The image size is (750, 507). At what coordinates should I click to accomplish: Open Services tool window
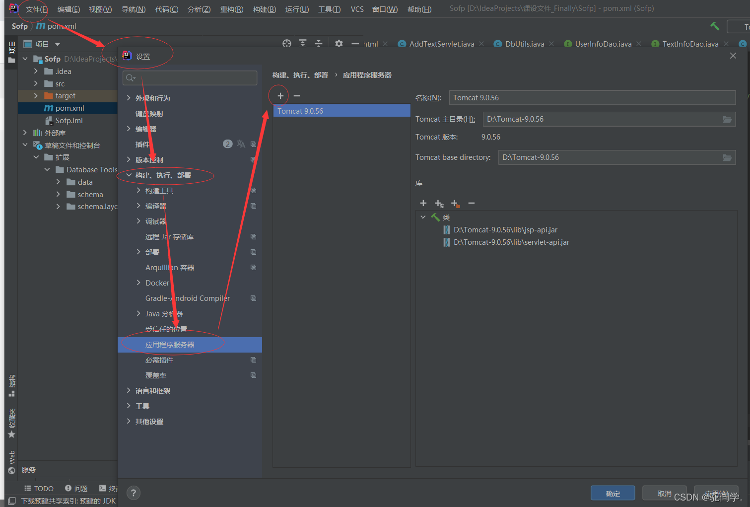pos(28,470)
